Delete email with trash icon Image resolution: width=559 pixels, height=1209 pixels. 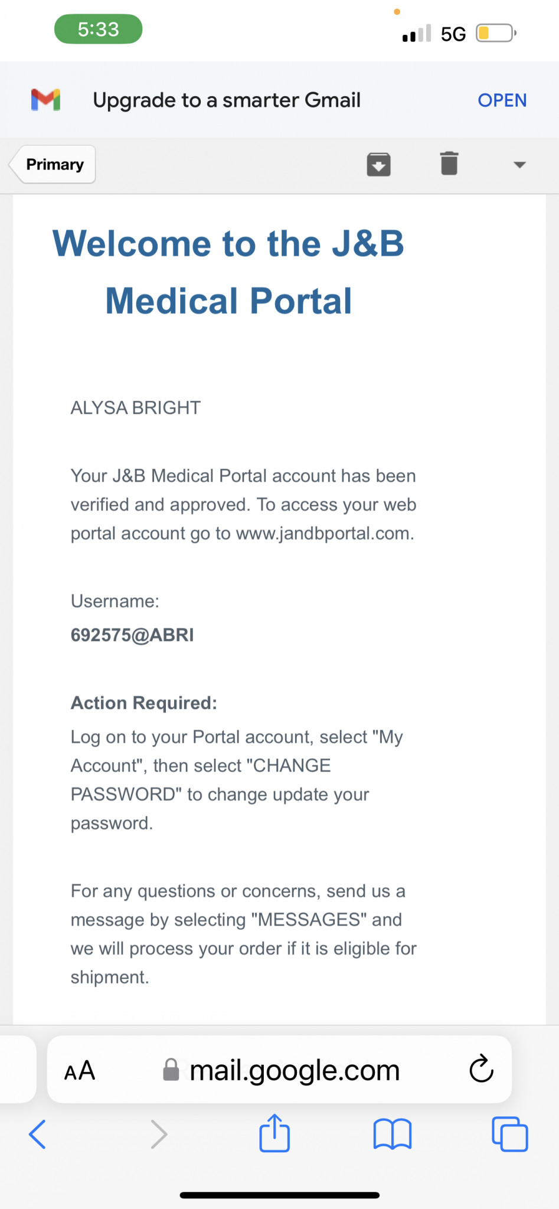click(449, 164)
